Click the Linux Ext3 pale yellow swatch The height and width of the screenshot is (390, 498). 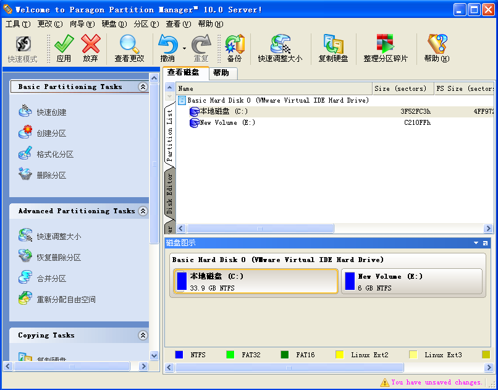(413, 355)
